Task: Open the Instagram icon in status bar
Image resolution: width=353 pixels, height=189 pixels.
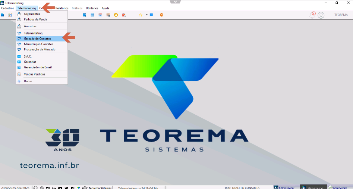Action: [x=48, y=188]
